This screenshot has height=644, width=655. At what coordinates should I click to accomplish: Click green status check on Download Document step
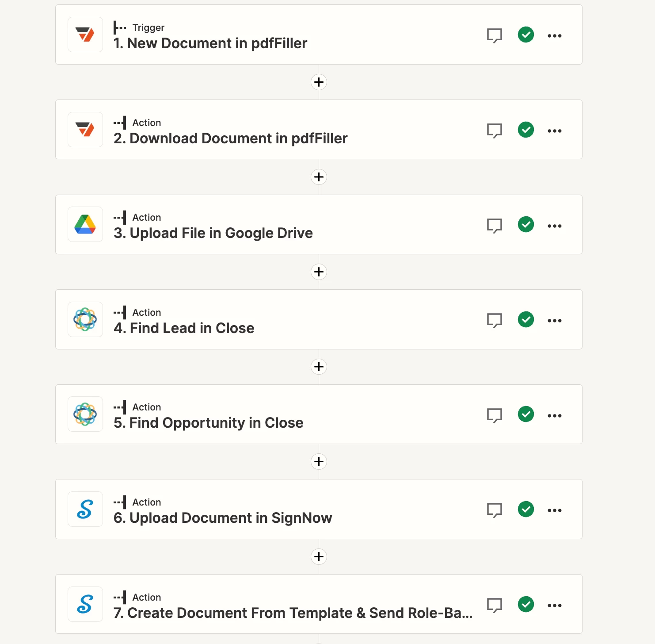[x=526, y=130]
